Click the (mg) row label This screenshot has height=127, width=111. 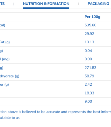click(x=5, y=59)
